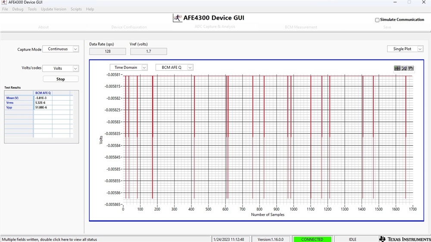Click the BCM AFE Q column header
This screenshot has height=242, width=431.
[x=43, y=93]
